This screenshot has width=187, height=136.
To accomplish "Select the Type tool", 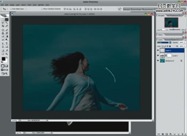I will click(7, 43).
